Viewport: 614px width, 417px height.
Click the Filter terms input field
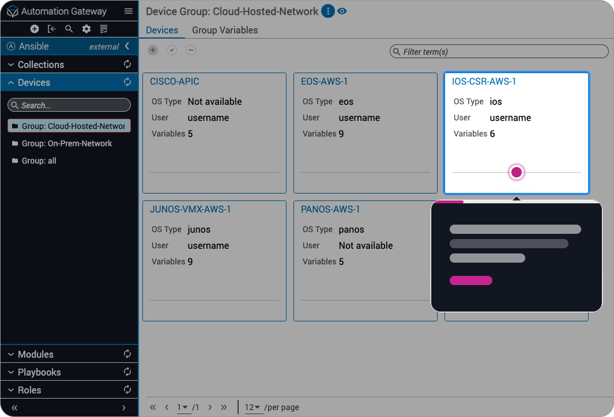[x=499, y=51]
